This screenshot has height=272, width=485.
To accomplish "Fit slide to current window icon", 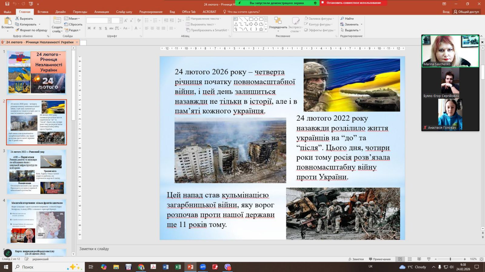I will [x=481, y=259].
